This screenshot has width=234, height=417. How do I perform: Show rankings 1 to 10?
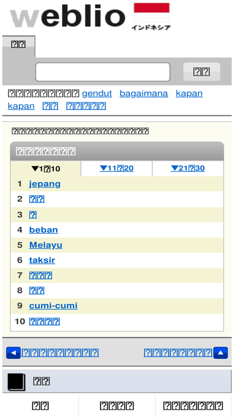pyautogui.click(x=46, y=169)
